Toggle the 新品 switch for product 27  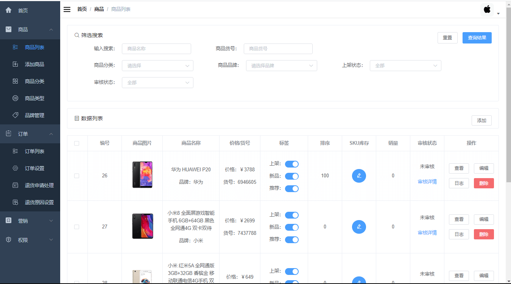click(x=292, y=227)
